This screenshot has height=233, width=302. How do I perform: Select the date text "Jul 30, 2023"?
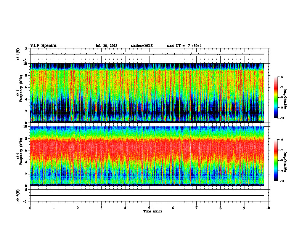106,46
